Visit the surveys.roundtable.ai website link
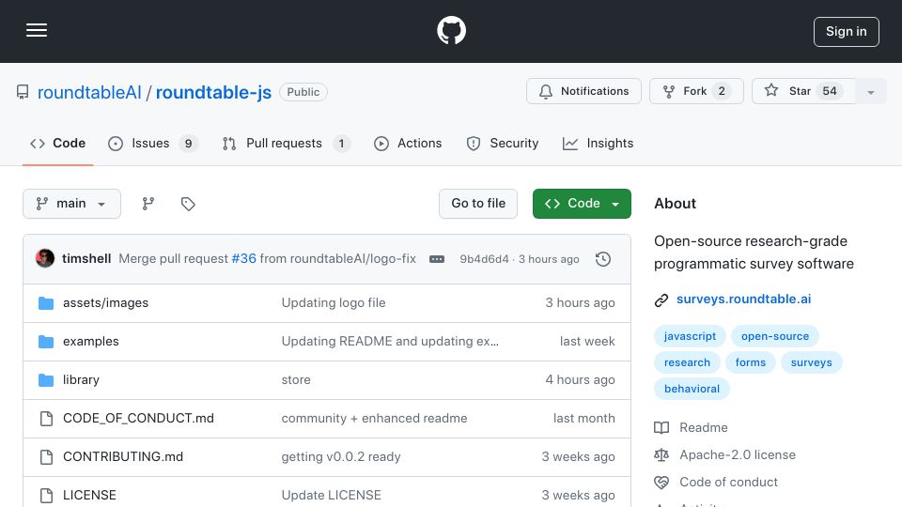902x507 pixels. [743, 300]
